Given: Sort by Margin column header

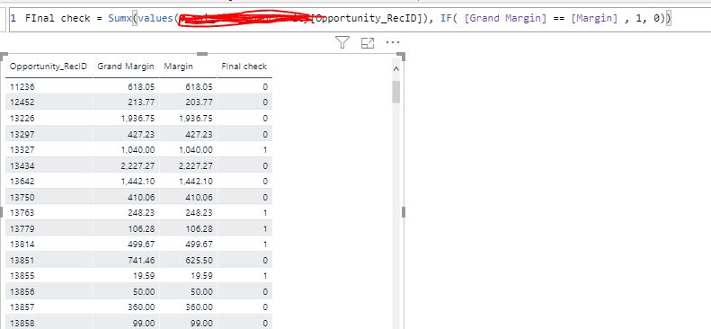Looking at the screenshot, I should click(x=178, y=67).
